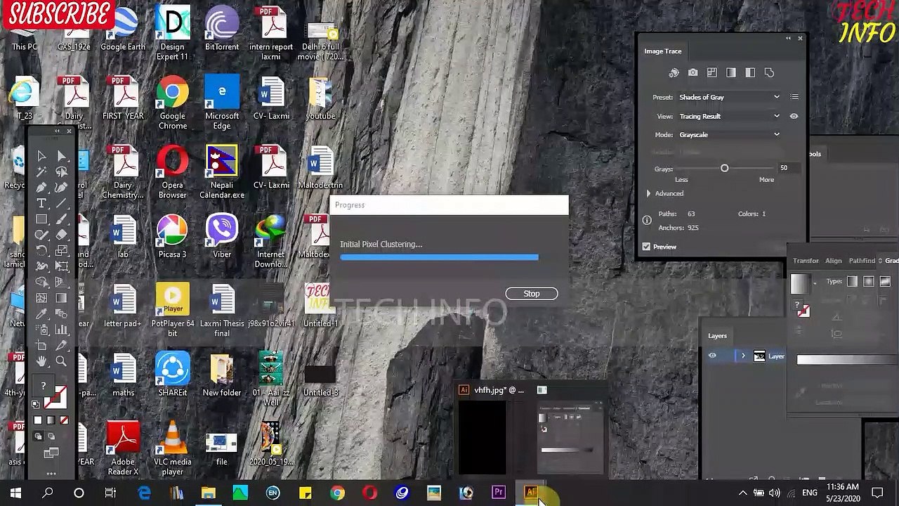
Task: Select the Line Segment tool
Action: pyautogui.click(x=61, y=204)
